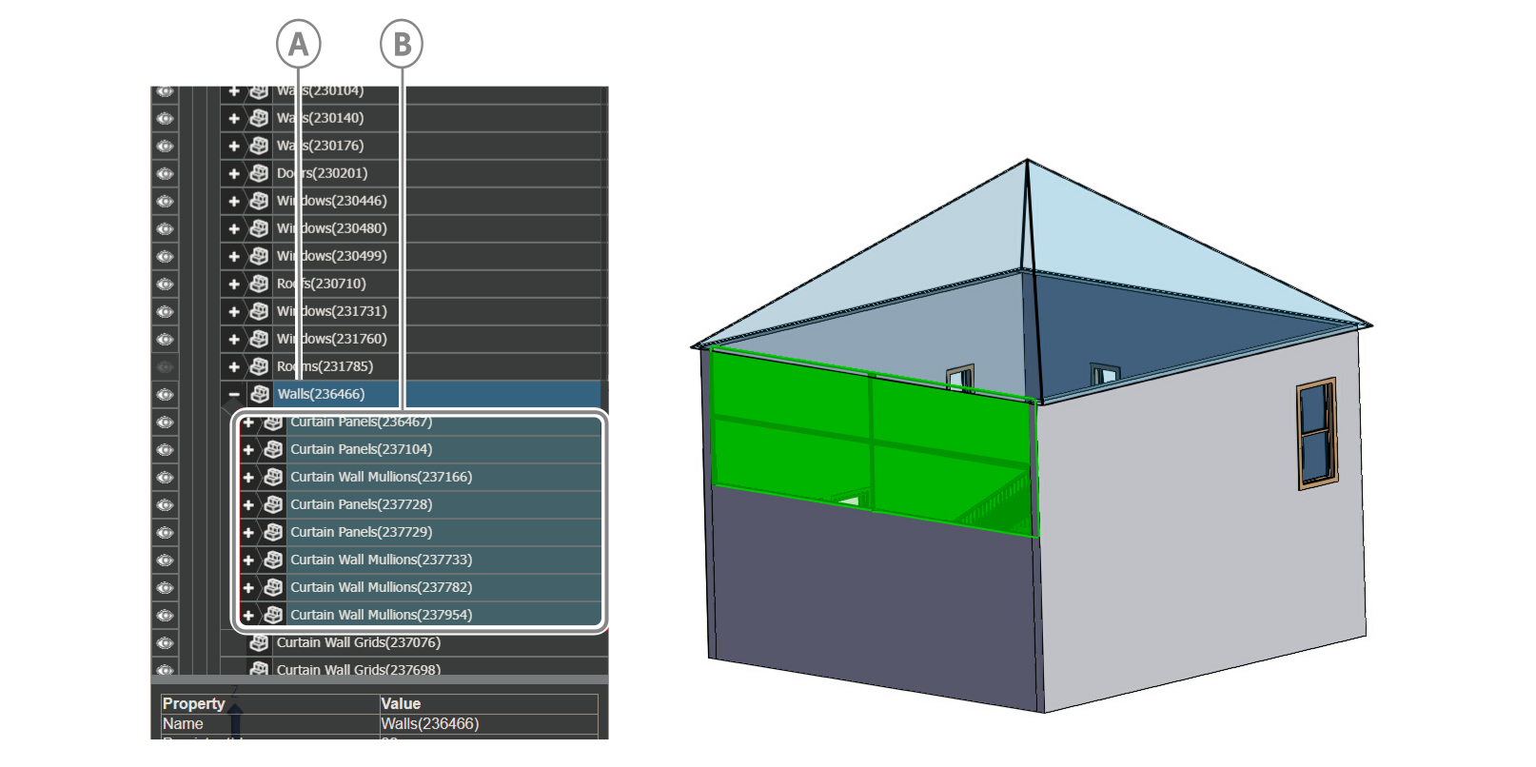Toggle visibility of selected Walls(236466)
Image resolution: width=1536 pixels, height=767 pixels.
pyautogui.click(x=165, y=394)
